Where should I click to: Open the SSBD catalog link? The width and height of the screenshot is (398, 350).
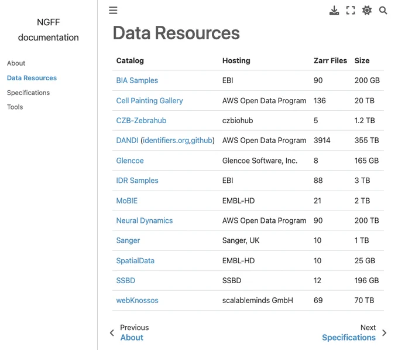pyautogui.click(x=126, y=281)
